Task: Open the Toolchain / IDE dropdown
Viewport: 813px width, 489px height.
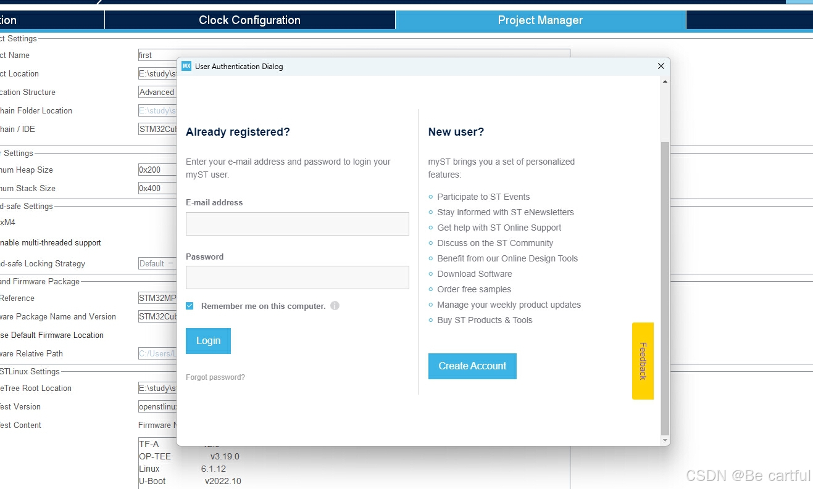Action: tap(157, 129)
